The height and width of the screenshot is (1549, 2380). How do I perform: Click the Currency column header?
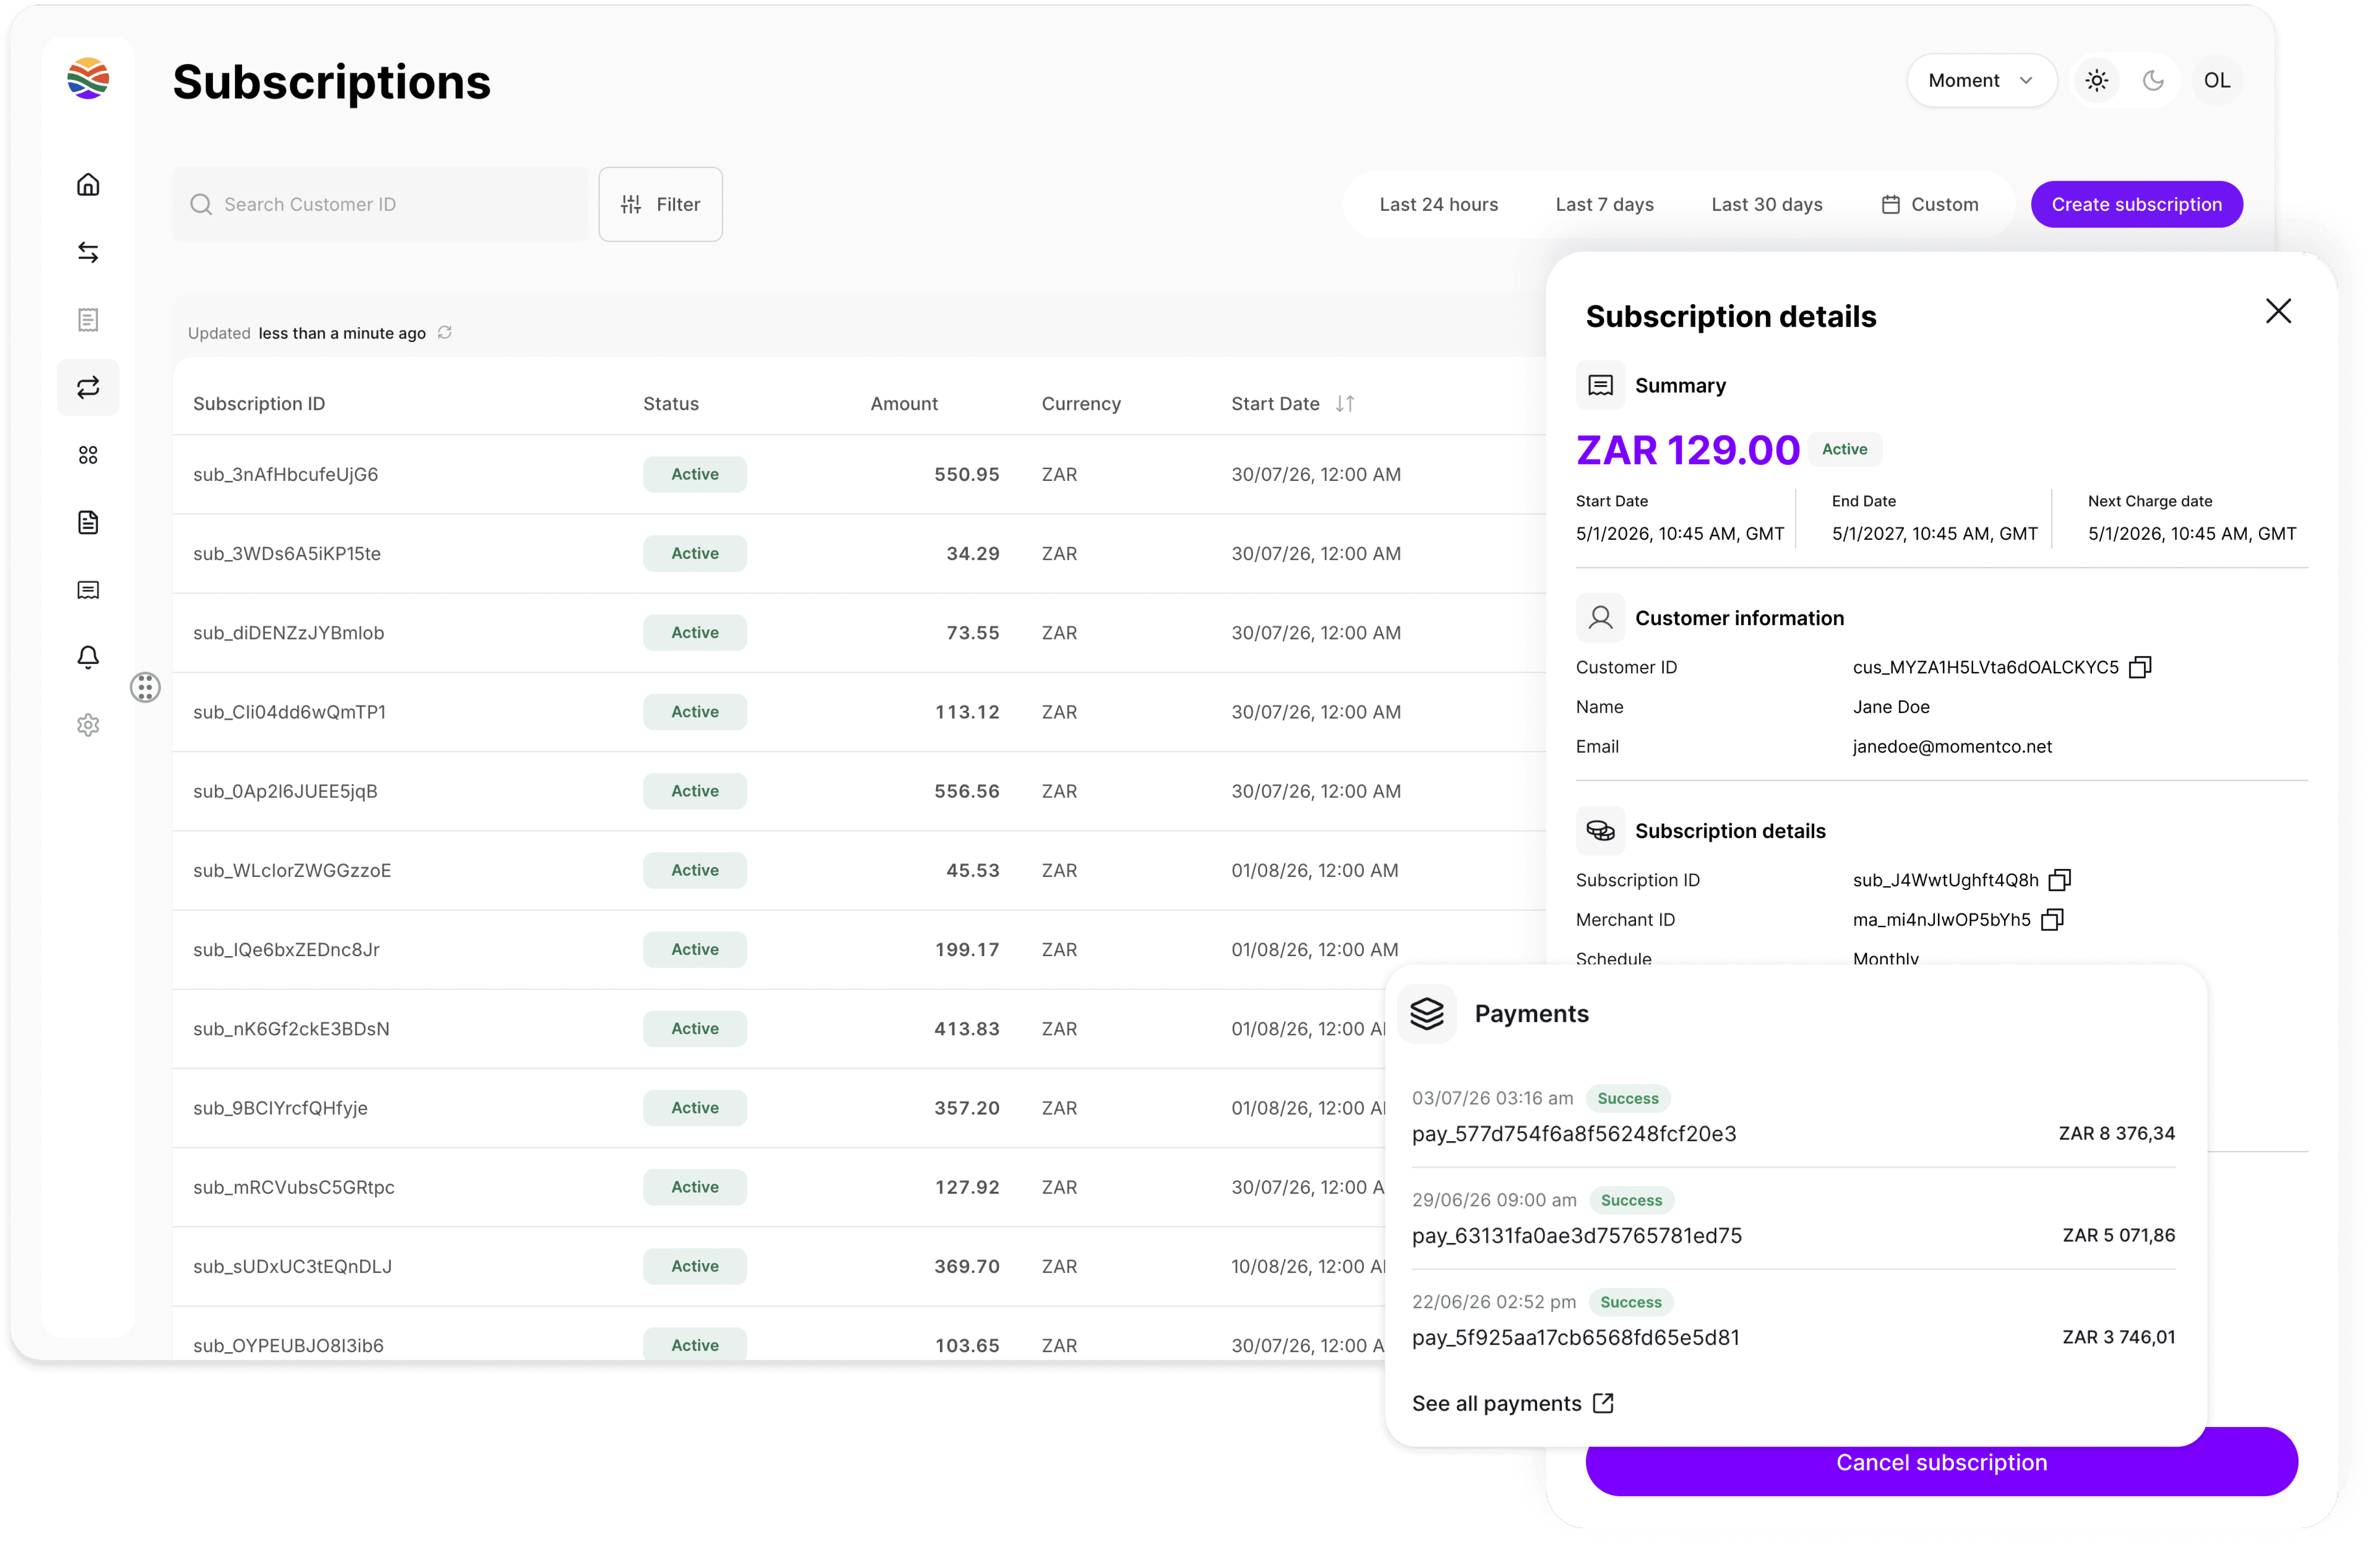tap(1081, 403)
